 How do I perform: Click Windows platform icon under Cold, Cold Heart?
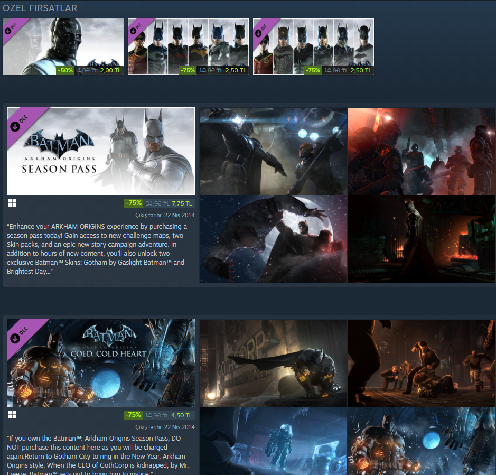click(12, 415)
